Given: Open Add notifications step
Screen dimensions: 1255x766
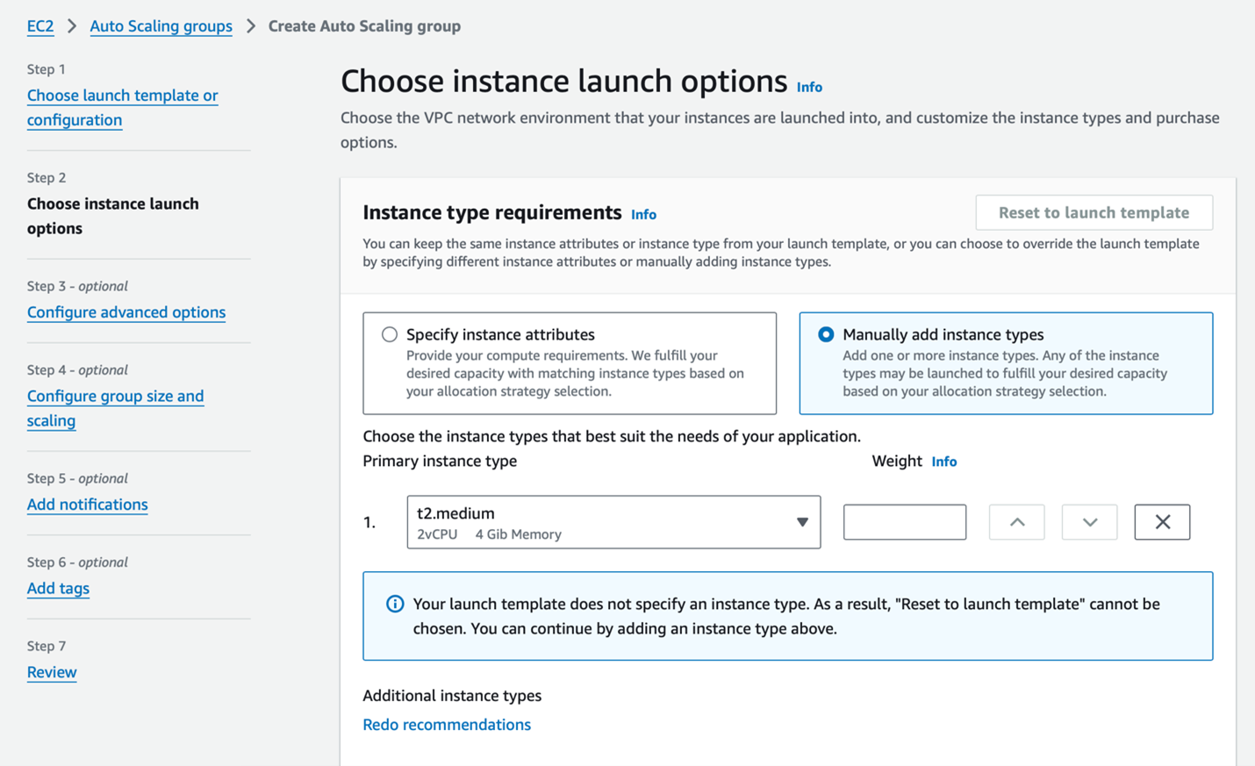Looking at the screenshot, I should (x=87, y=505).
